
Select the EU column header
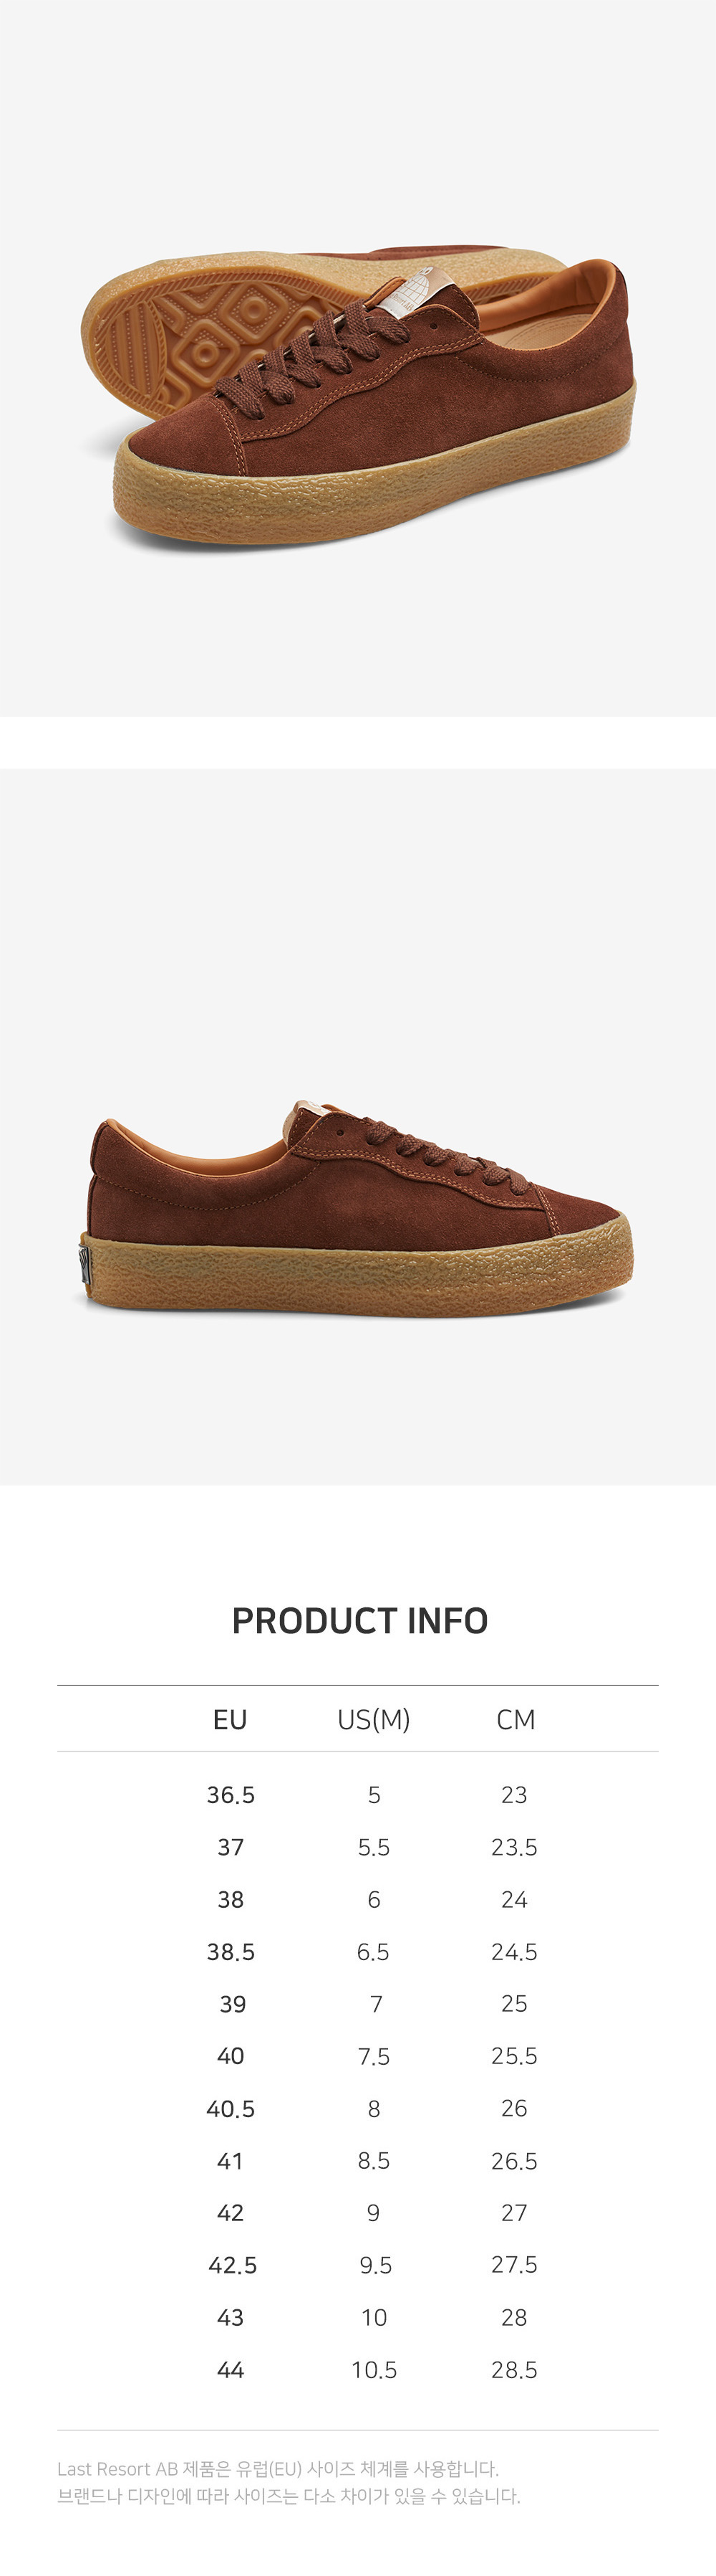(230, 1719)
